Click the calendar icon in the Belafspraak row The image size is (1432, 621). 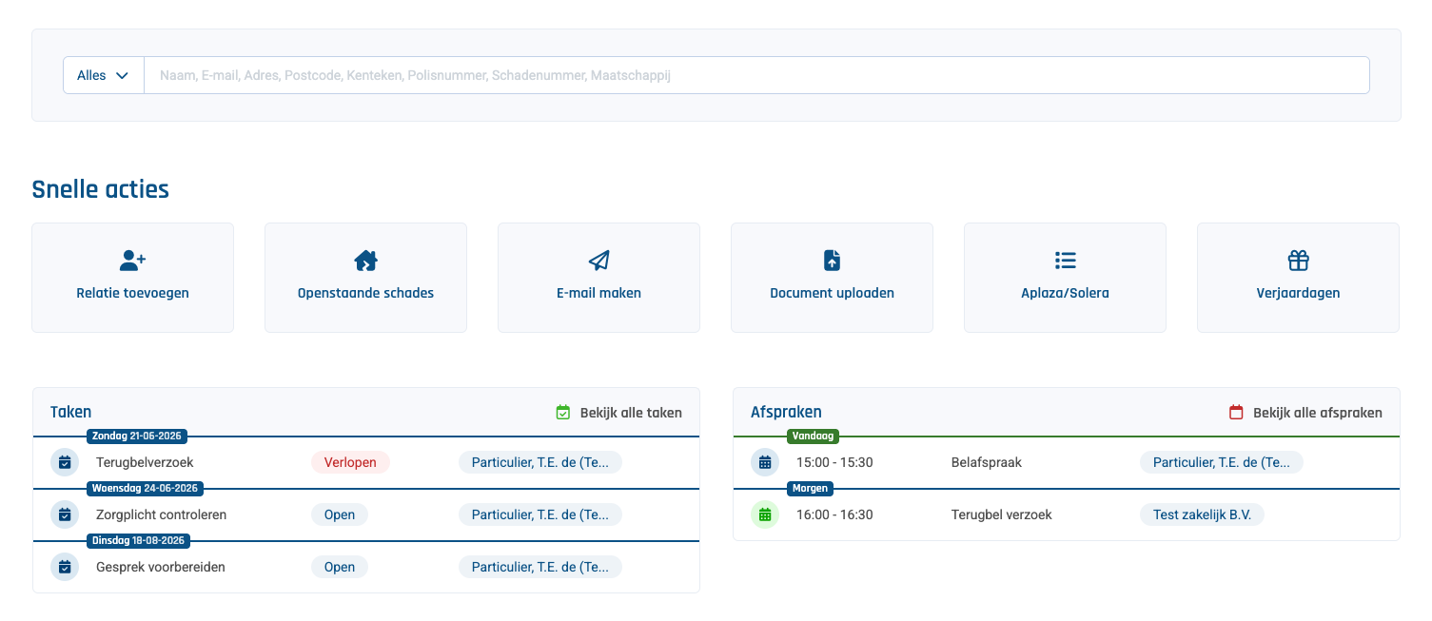tap(765, 462)
